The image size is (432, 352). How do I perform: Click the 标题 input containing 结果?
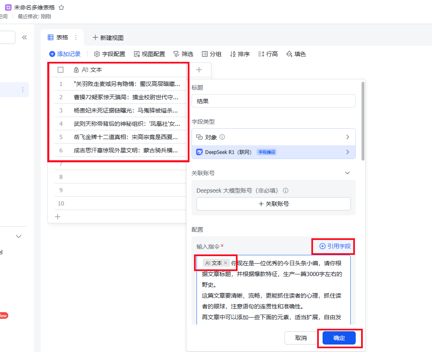273,101
